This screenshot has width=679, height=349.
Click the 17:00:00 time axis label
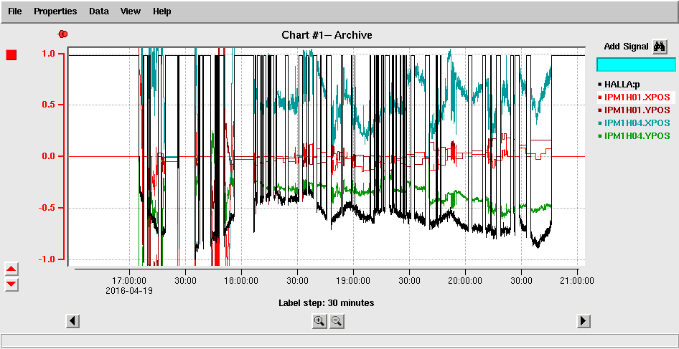click(x=130, y=281)
